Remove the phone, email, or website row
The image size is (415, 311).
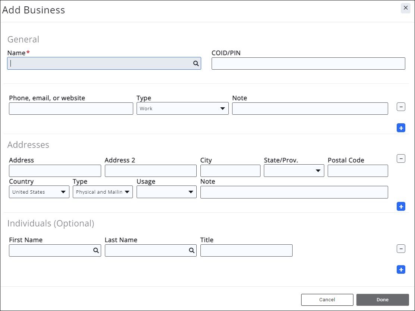tap(401, 107)
